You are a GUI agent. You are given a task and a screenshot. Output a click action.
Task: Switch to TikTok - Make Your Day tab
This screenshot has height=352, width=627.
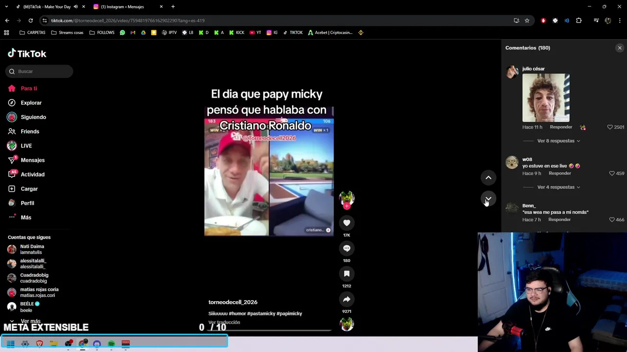[x=47, y=7]
